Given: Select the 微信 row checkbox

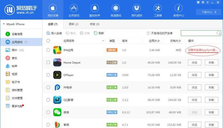Looking at the screenshot, I should 48,112.
